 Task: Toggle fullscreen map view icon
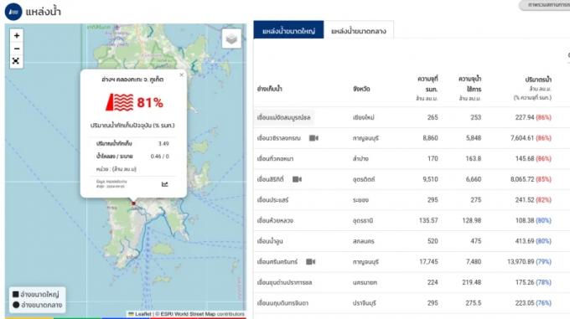click(17, 61)
